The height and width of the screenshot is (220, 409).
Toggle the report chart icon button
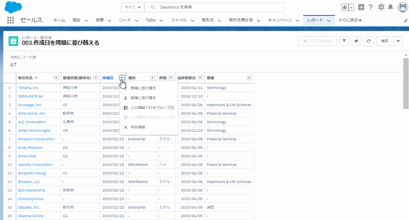click(x=356, y=41)
